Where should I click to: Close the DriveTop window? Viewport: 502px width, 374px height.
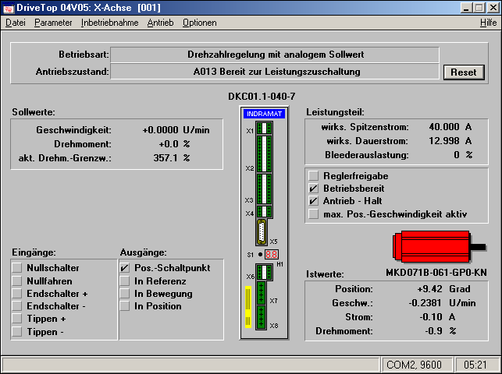pyautogui.click(x=493, y=8)
